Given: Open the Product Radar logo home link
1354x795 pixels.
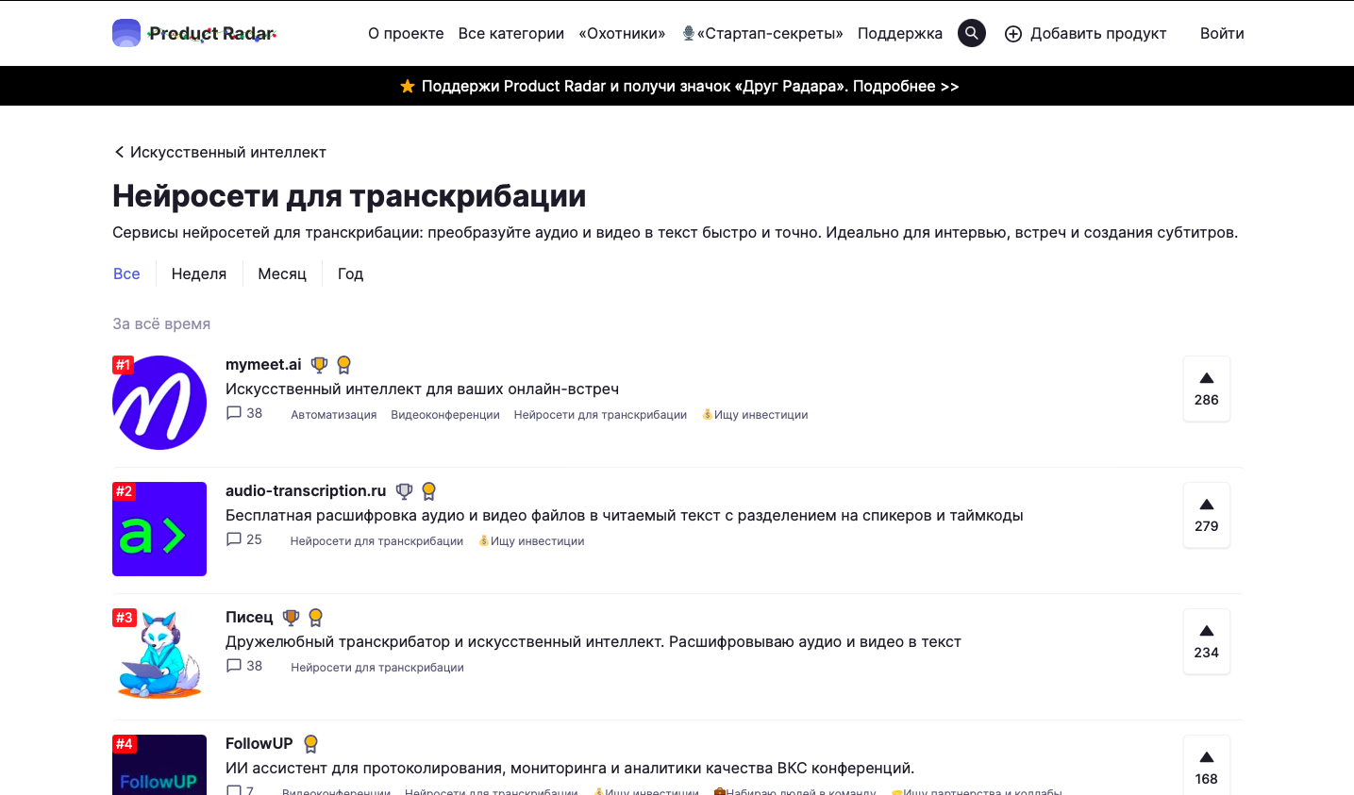Looking at the screenshot, I should (194, 33).
